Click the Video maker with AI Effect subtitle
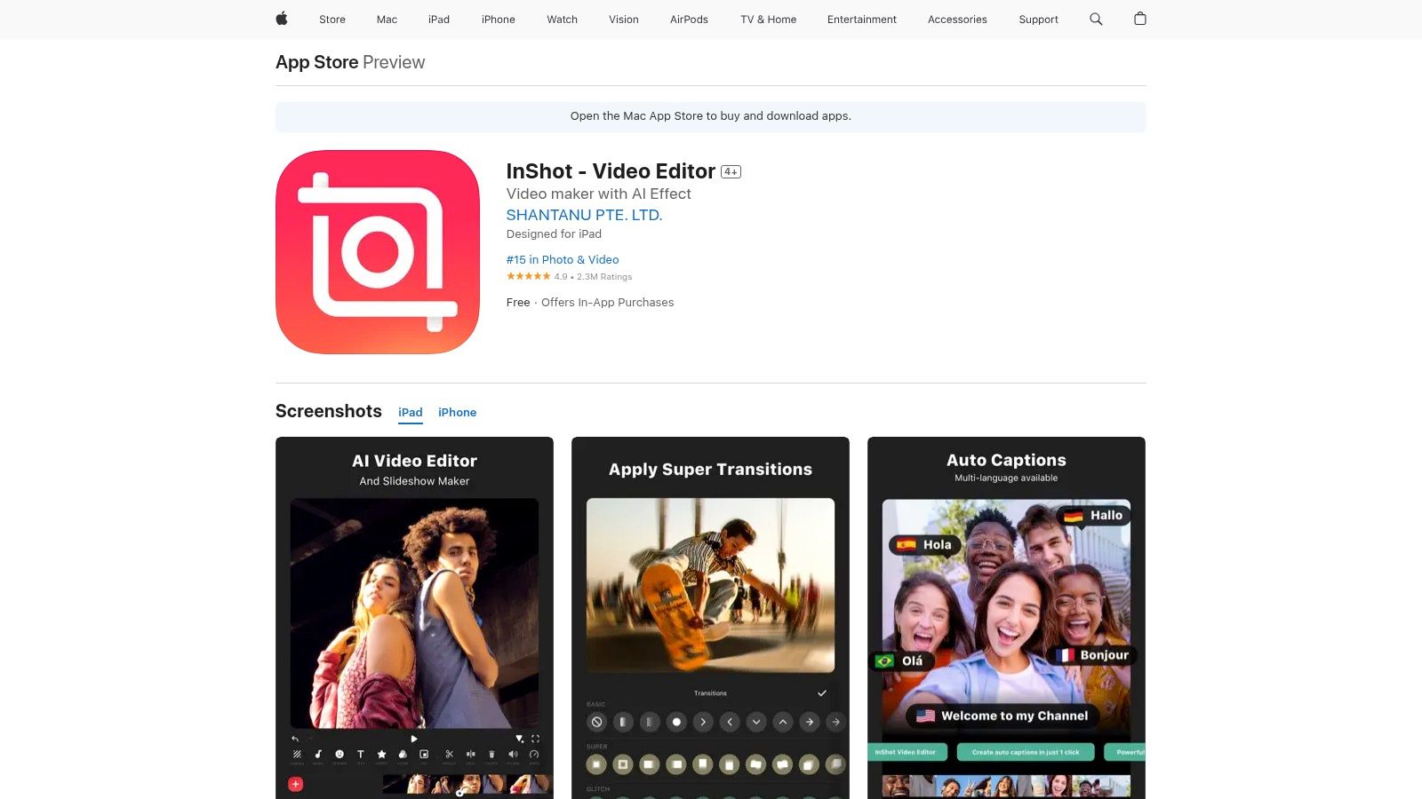The height and width of the screenshot is (799, 1422). click(598, 194)
